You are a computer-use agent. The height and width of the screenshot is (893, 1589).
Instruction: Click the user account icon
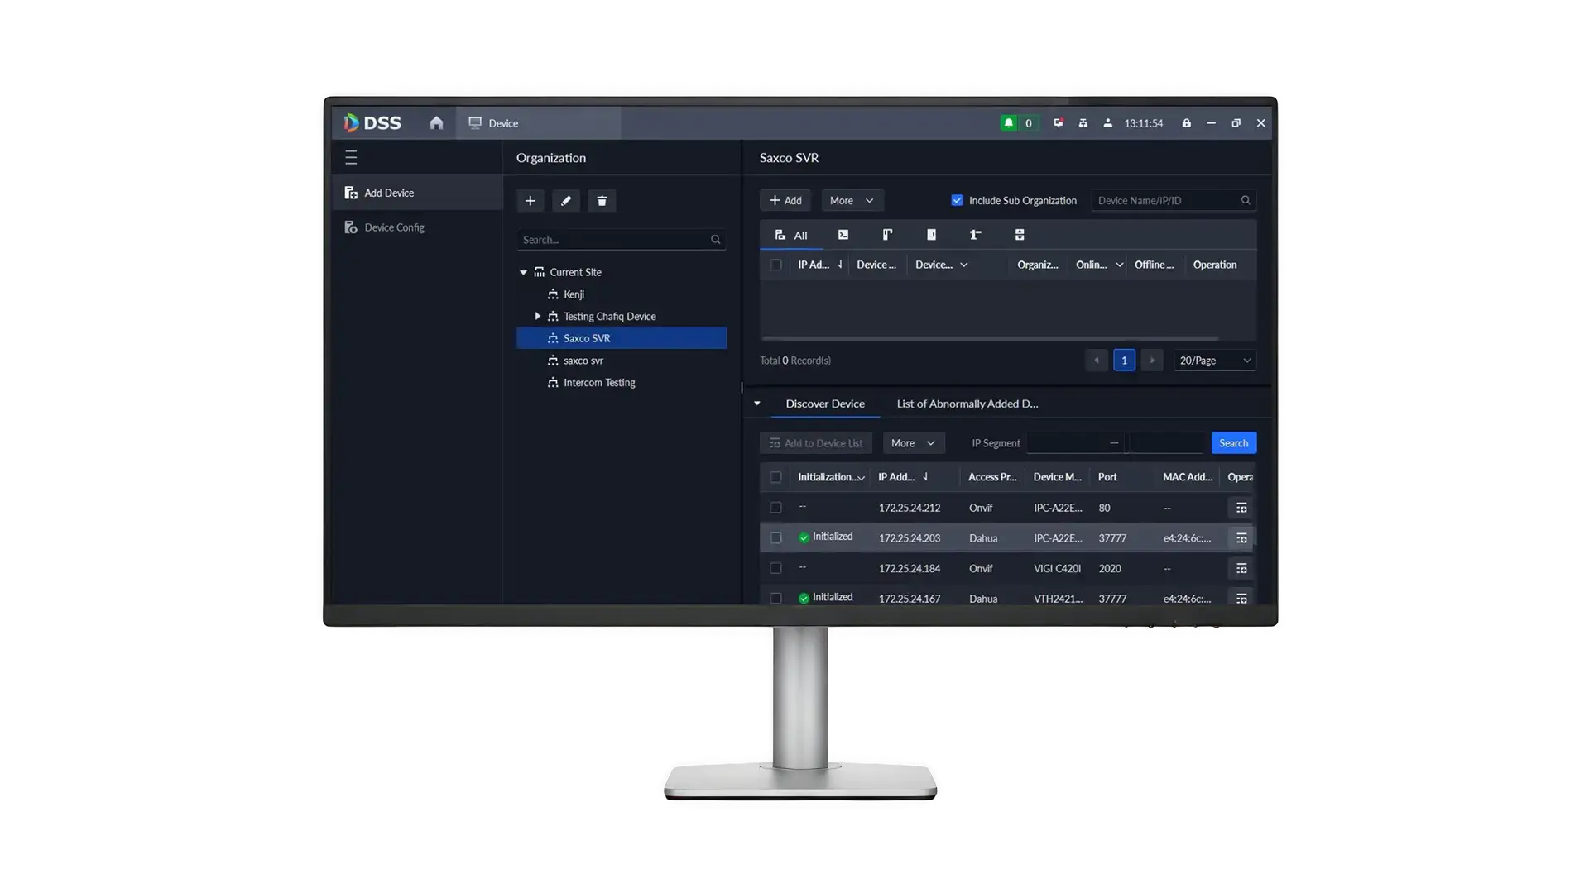pos(1107,123)
